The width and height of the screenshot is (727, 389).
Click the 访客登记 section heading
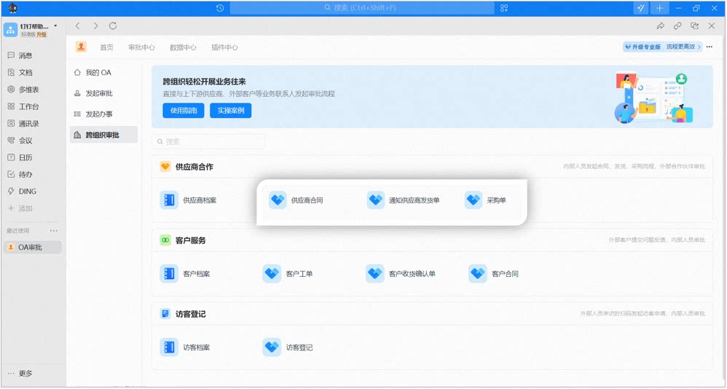pos(191,315)
